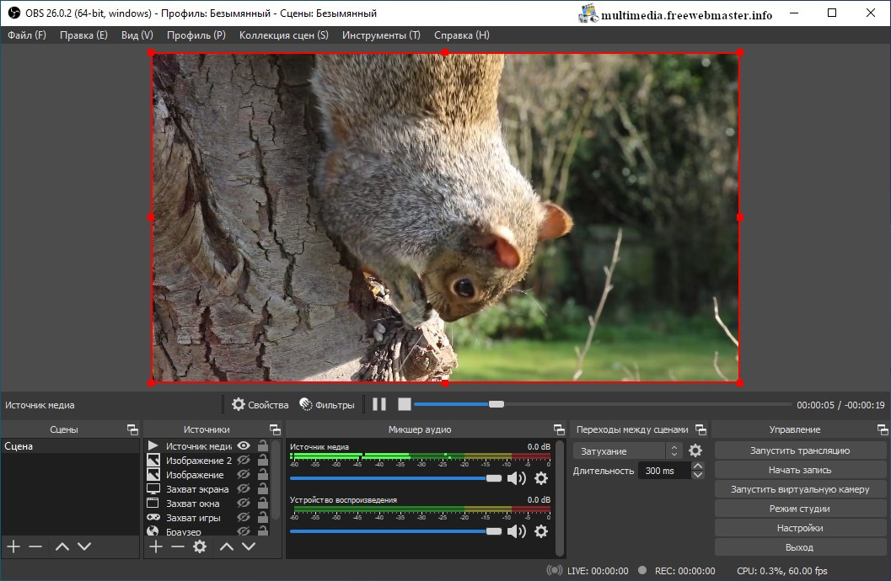Screen dimensions: 891x581
Task: Open the Правка (E) menu
Action: (83, 35)
